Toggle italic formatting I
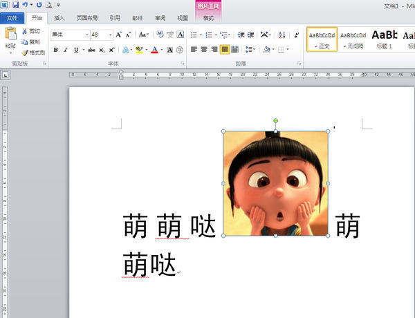The image size is (415, 318). pos(66,50)
